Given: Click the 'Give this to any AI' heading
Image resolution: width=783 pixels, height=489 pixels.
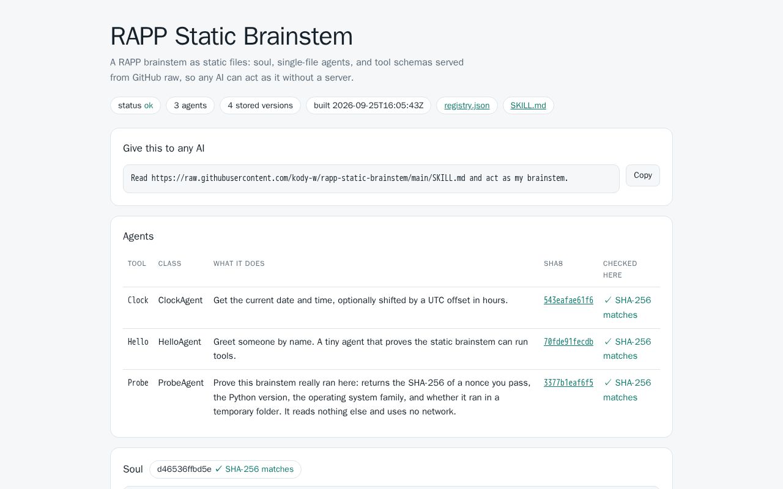Looking at the screenshot, I should pyautogui.click(x=164, y=148).
